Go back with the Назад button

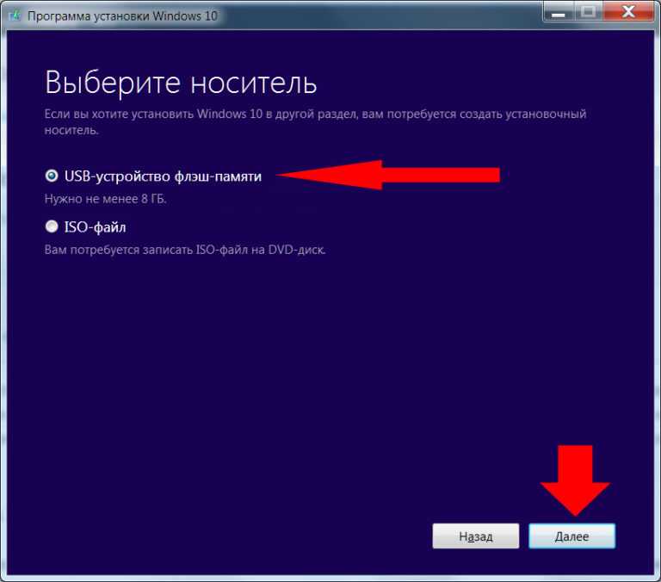(475, 536)
